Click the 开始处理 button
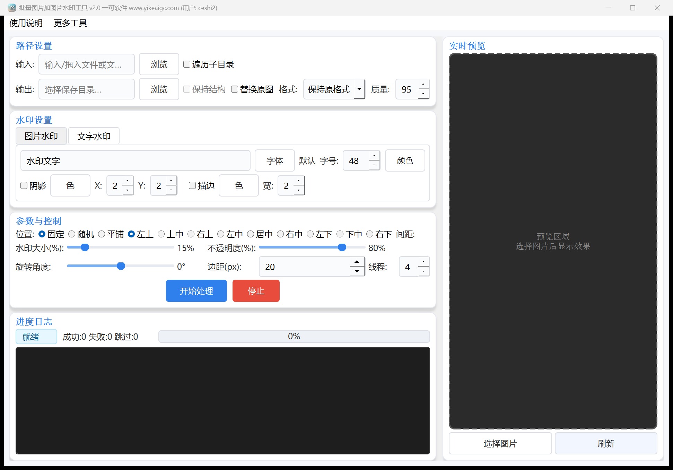The height and width of the screenshot is (470, 673). tap(196, 291)
